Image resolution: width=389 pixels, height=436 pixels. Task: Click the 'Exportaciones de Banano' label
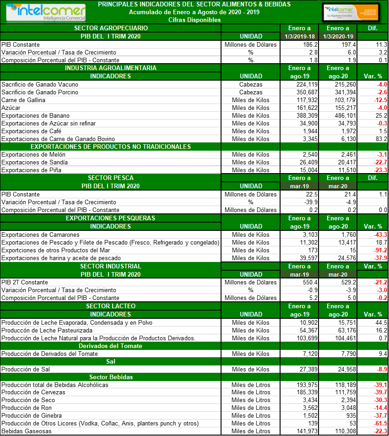pyautogui.click(x=36, y=116)
